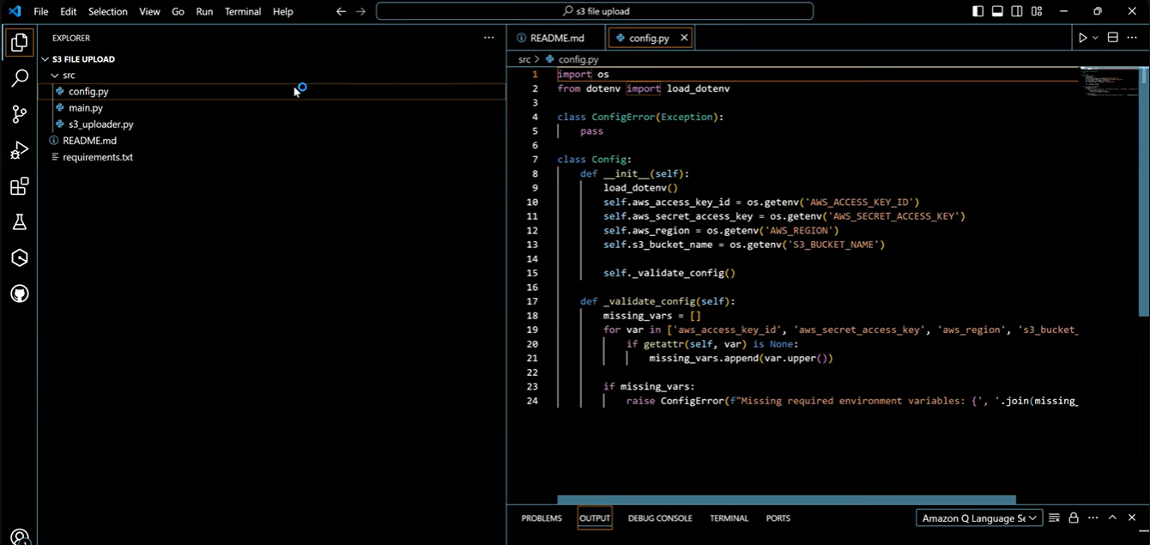Screen dimensions: 1150x545
Task: Click 'load_dotenv()' call on line 9
Action: click(640, 188)
